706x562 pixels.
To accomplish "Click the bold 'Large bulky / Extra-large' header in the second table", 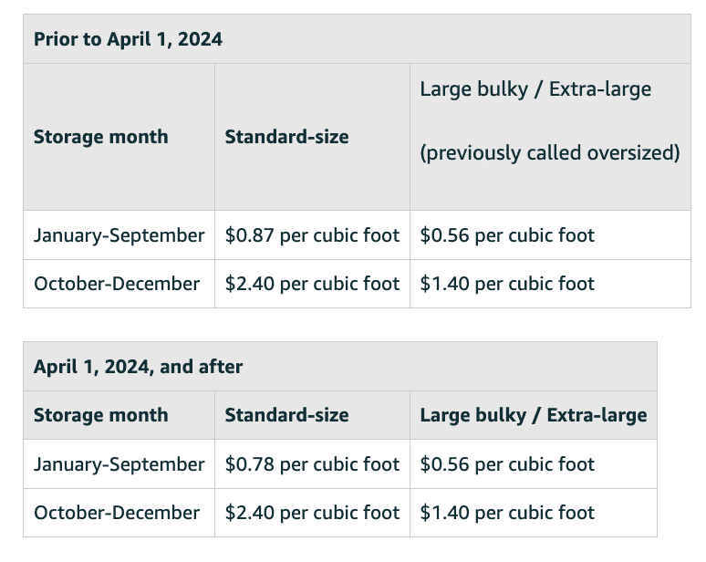I will [x=534, y=415].
